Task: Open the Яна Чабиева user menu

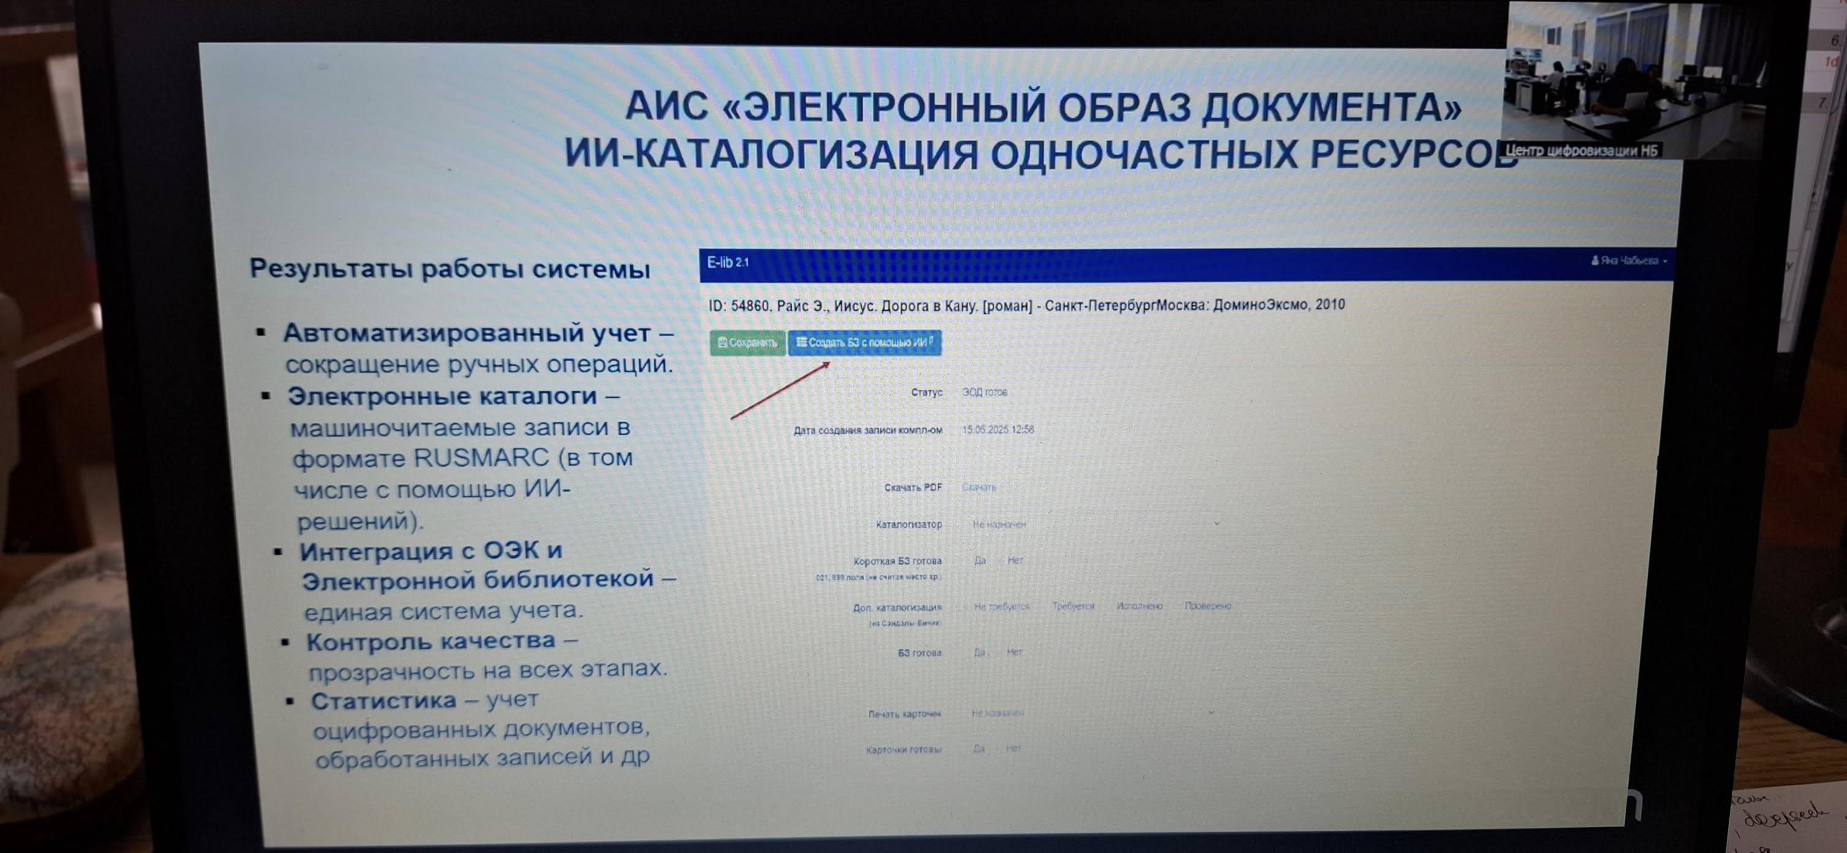Action: tap(1629, 261)
